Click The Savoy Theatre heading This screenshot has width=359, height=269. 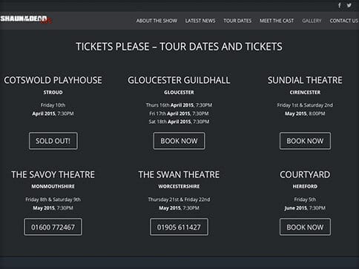point(53,175)
